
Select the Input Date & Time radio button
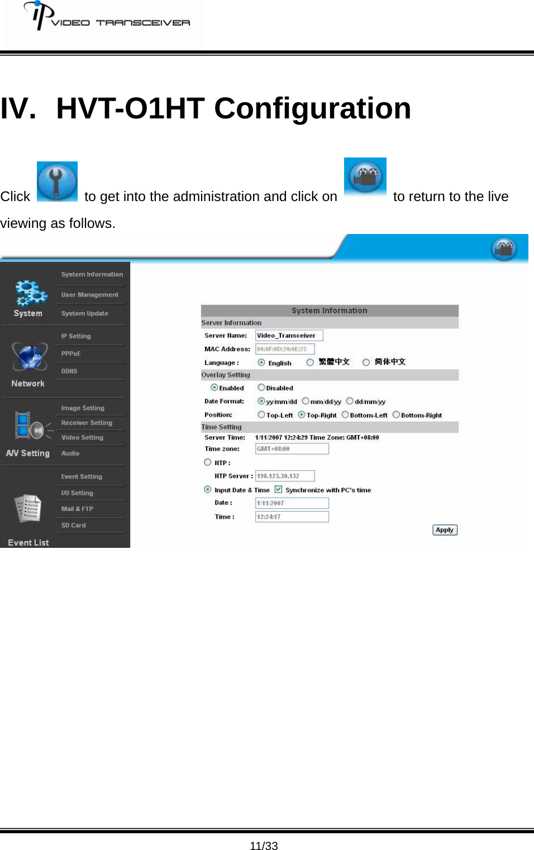(x=208, y=489)
